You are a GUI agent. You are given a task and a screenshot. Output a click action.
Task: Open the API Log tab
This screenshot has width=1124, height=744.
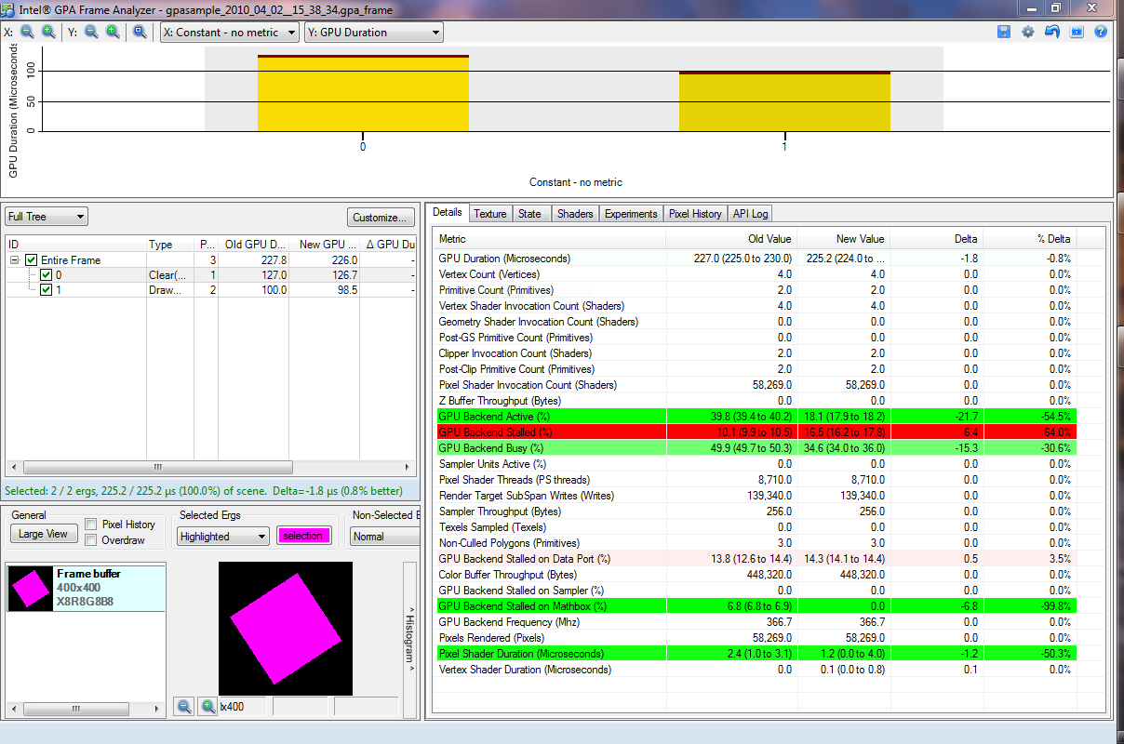point(750,213)
